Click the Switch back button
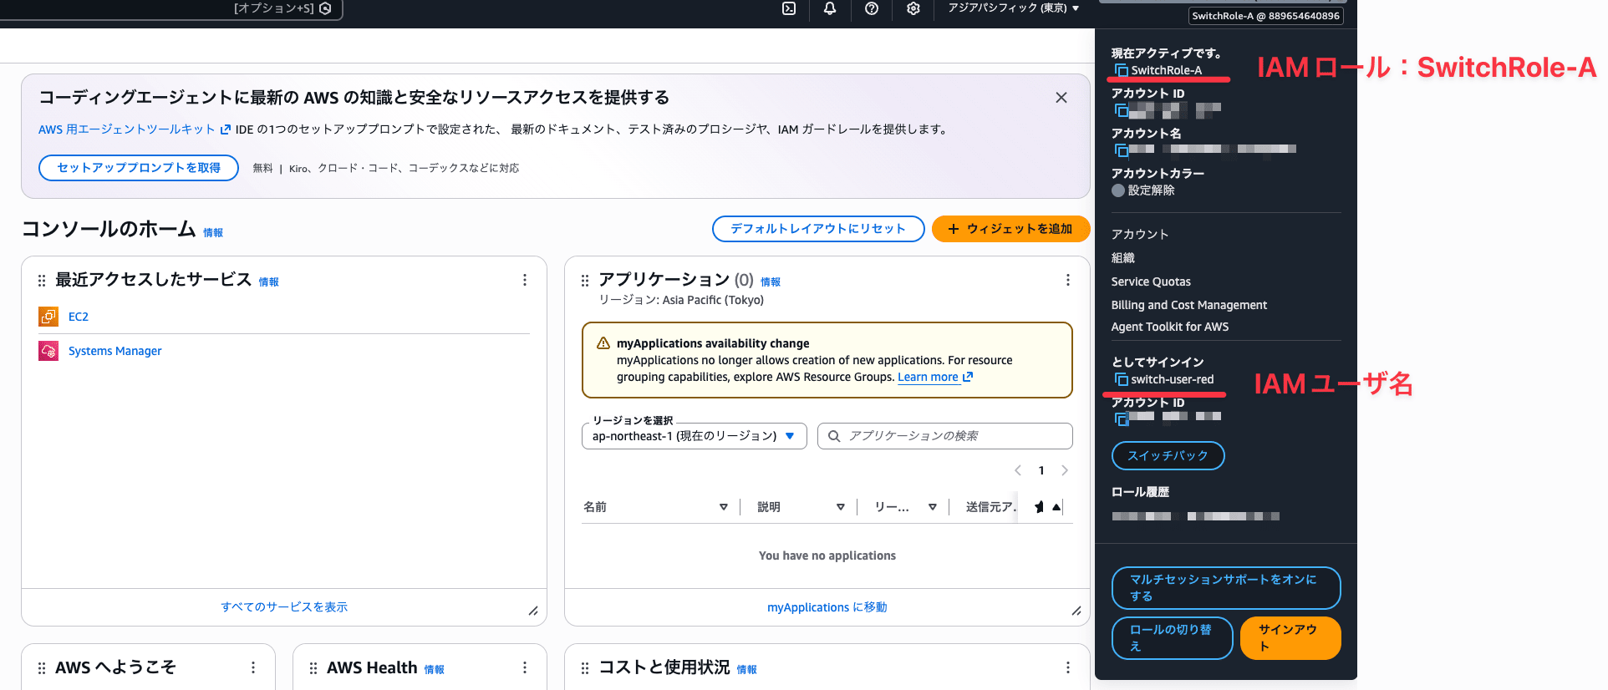 [1168, 456]
